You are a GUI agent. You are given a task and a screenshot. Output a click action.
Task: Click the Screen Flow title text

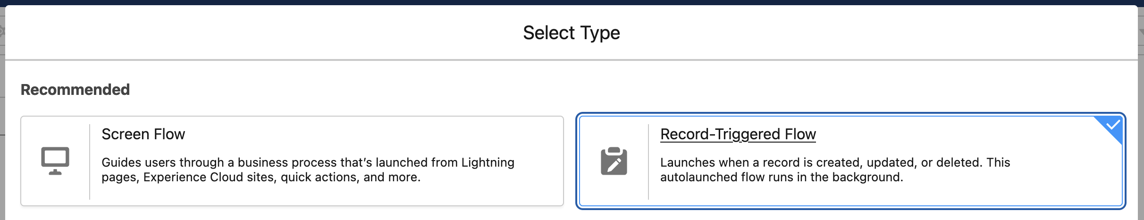(x=143, y=135)
